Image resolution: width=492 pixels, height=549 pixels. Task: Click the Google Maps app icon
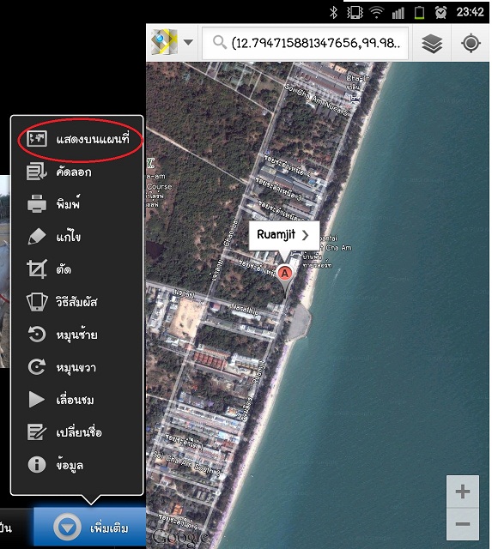click(x=164, y=42)
